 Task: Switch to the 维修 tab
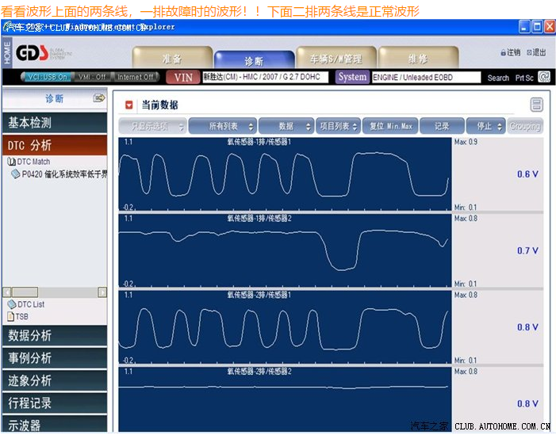[x=416, y=59]
